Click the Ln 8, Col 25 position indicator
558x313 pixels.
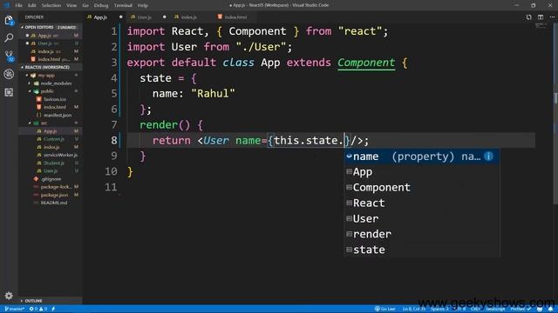coord(414,310)
